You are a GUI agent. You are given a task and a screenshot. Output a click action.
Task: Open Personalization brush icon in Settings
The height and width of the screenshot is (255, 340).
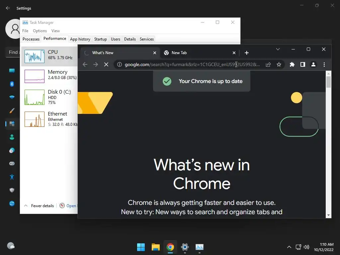(x=12, y=111)
